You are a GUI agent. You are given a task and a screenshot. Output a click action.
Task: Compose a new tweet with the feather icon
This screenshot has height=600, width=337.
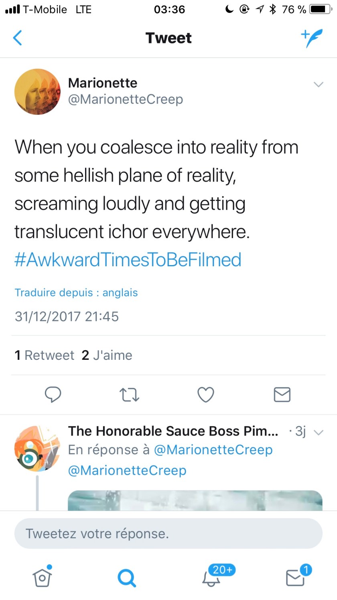(x=312, y=38)
